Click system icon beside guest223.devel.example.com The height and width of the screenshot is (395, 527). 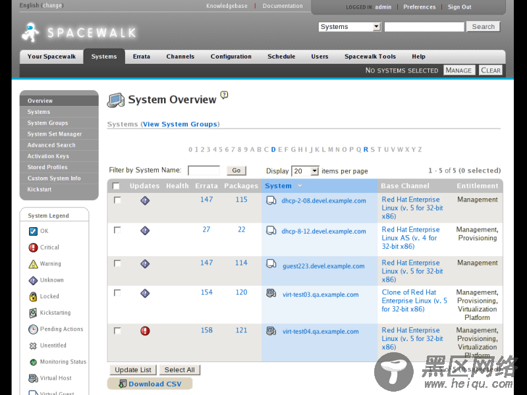271,264
